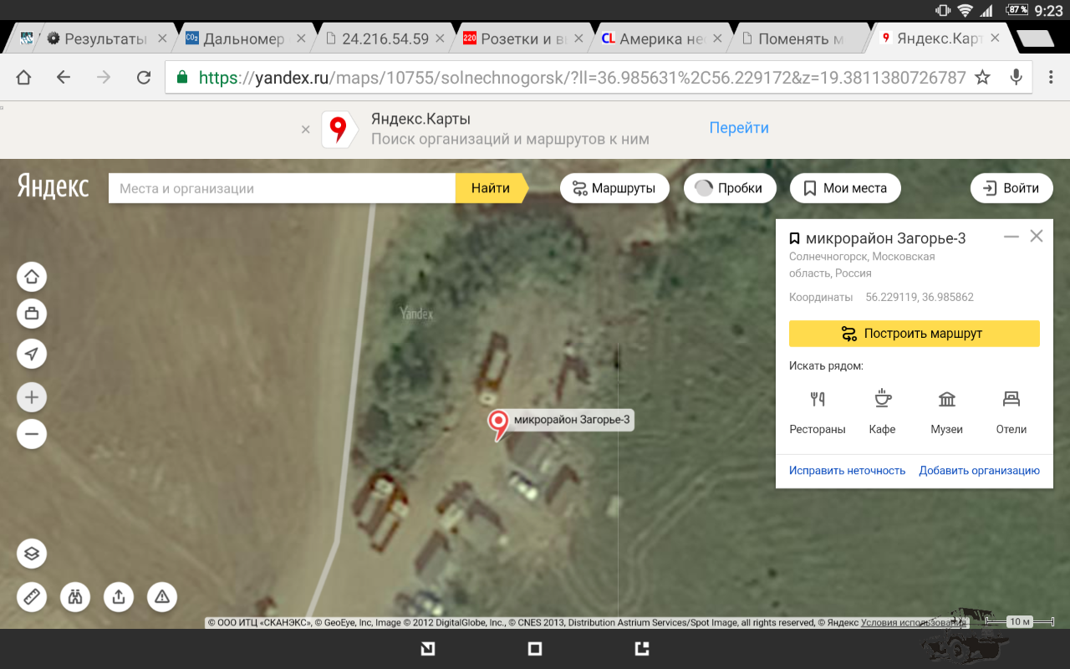
Task: Click the Войти sign-in button
Action: click(x=1011, y=188)
